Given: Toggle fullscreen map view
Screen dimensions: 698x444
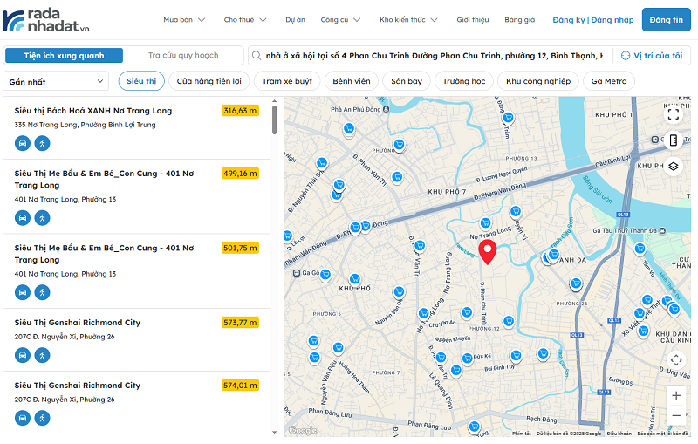Looking at the screenshot, I should (x=673, y=113).
